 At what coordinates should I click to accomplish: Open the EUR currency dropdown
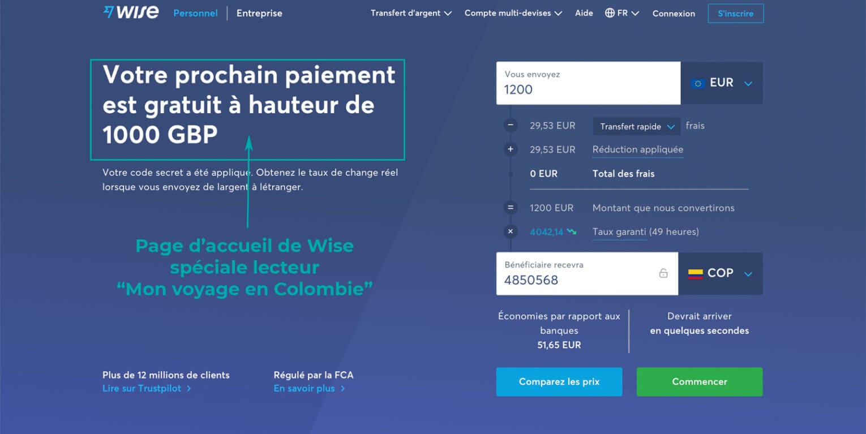722,83
